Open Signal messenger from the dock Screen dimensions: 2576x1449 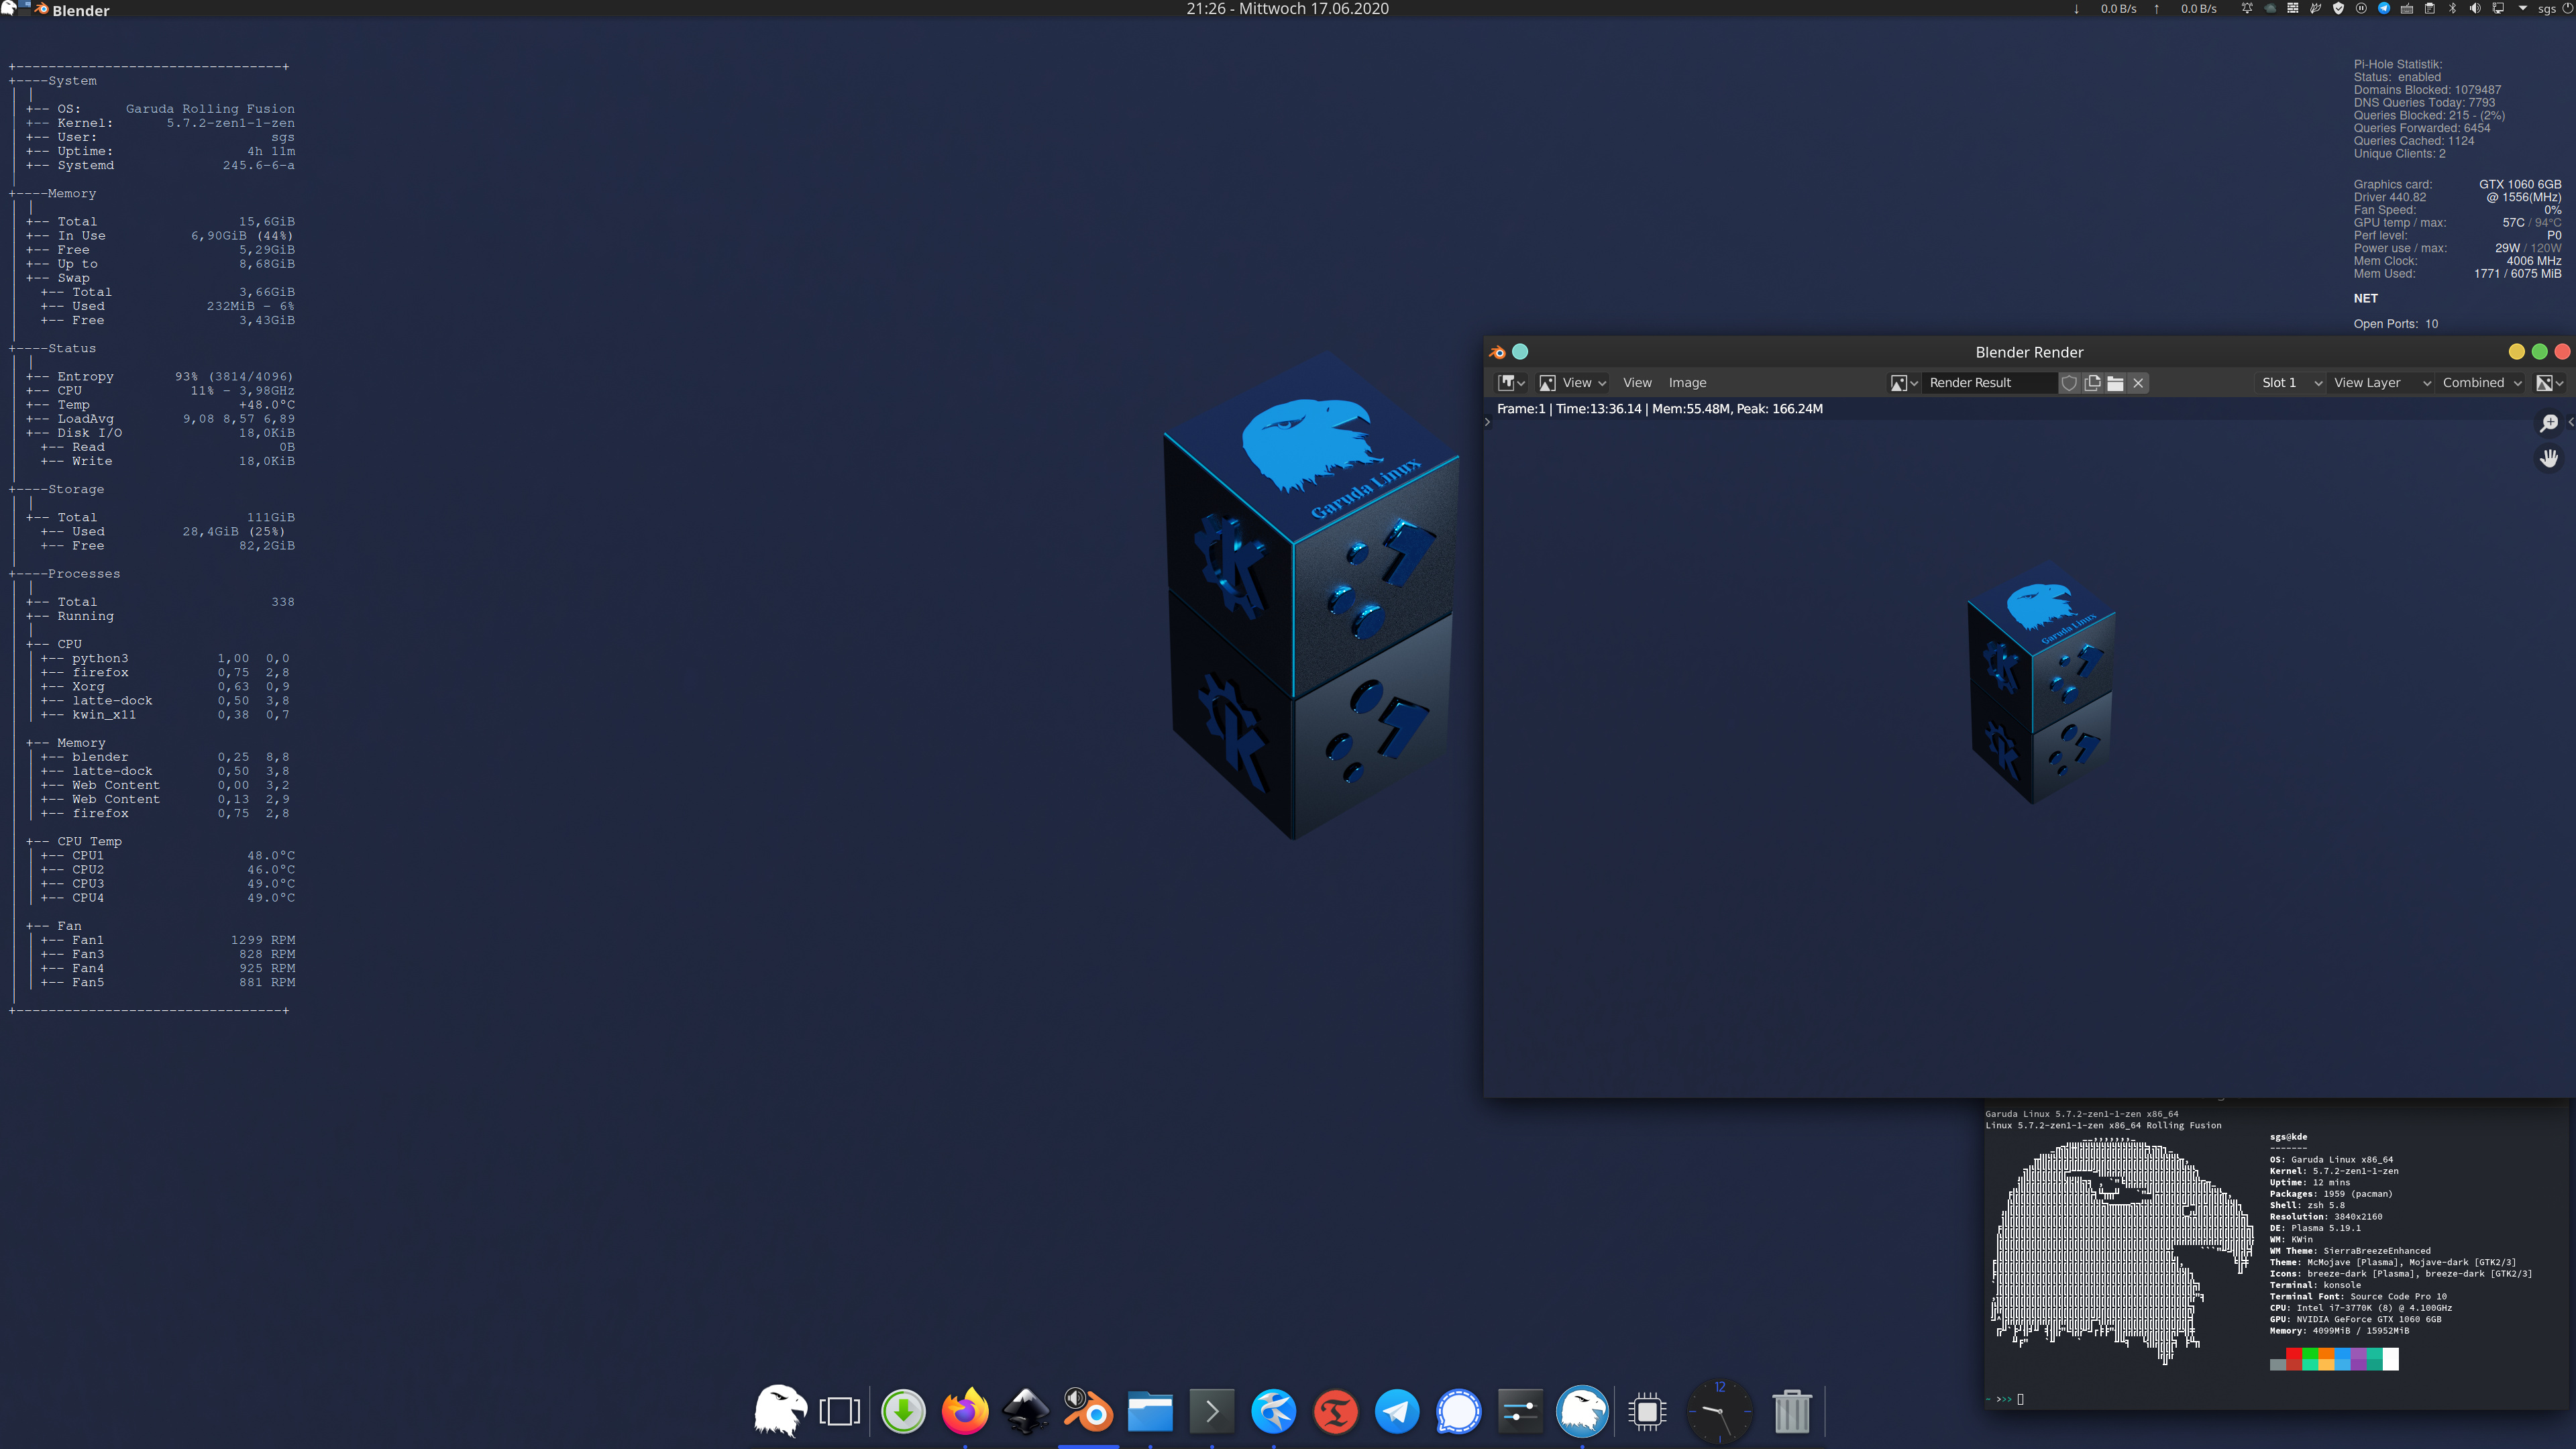1459,1411
